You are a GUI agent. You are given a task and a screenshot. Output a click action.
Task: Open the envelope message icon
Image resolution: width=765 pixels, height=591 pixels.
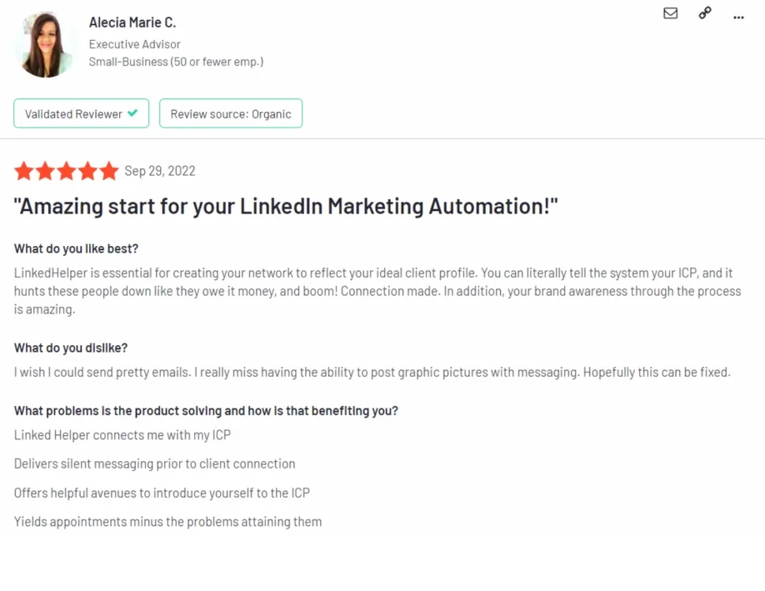[x=670, y=13]
